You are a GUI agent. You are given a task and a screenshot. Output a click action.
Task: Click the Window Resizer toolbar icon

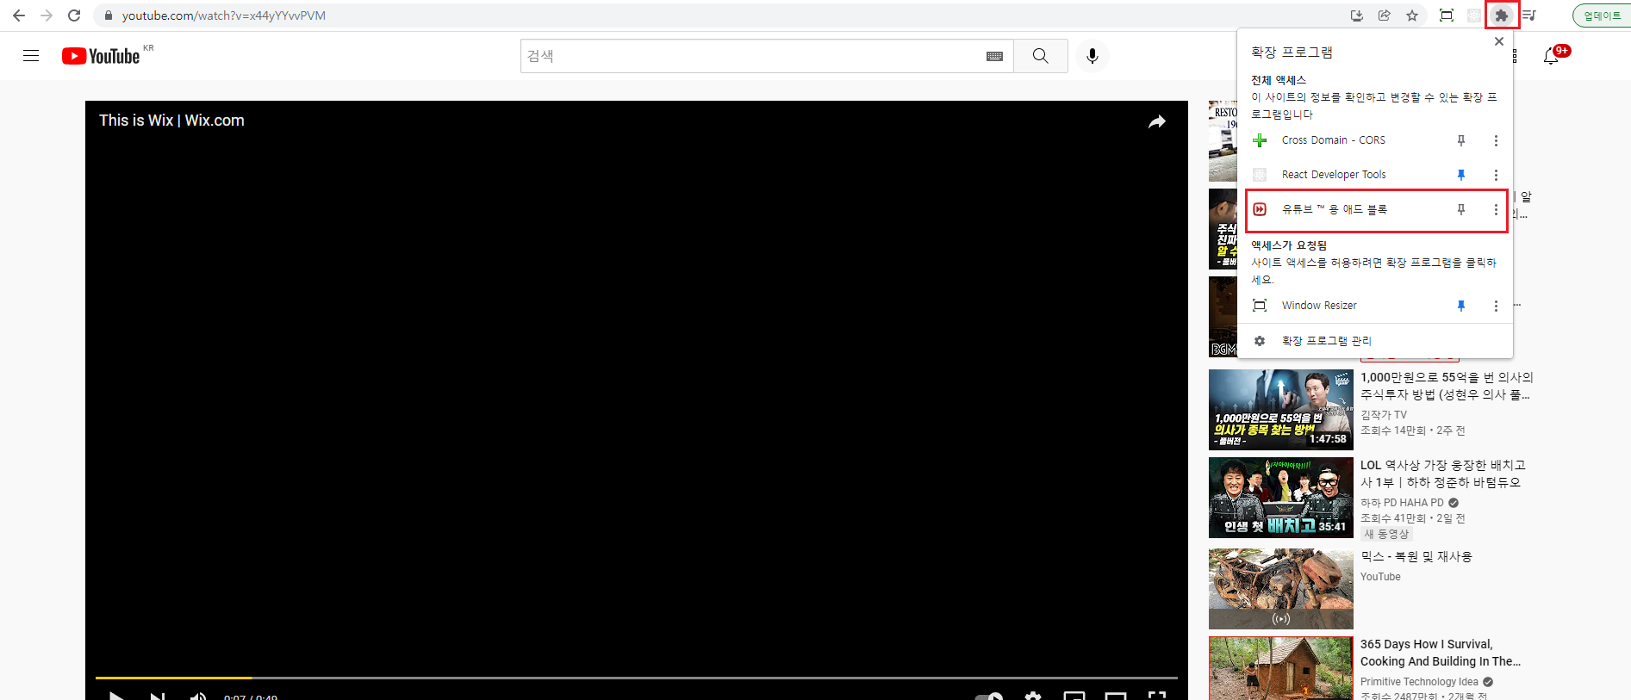pyautogui.click(x=1447, y=15)
